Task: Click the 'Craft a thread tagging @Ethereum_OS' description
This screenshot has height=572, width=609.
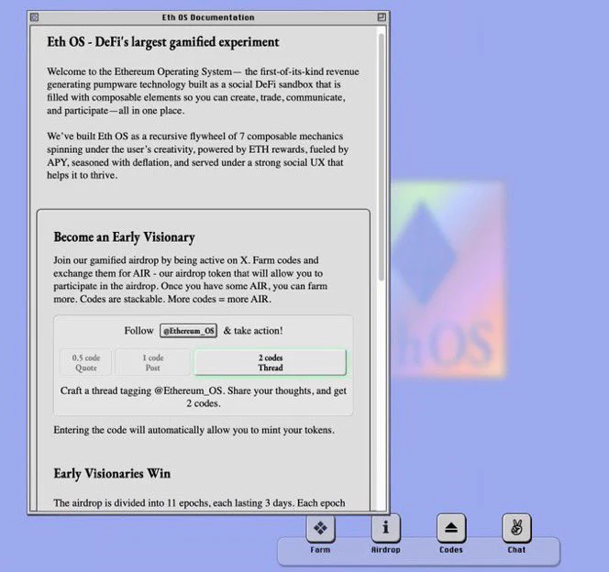Action: 203,397
